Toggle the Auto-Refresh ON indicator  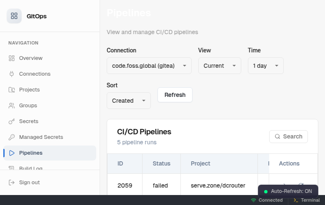288,191
